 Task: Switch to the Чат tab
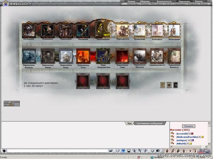129,123
